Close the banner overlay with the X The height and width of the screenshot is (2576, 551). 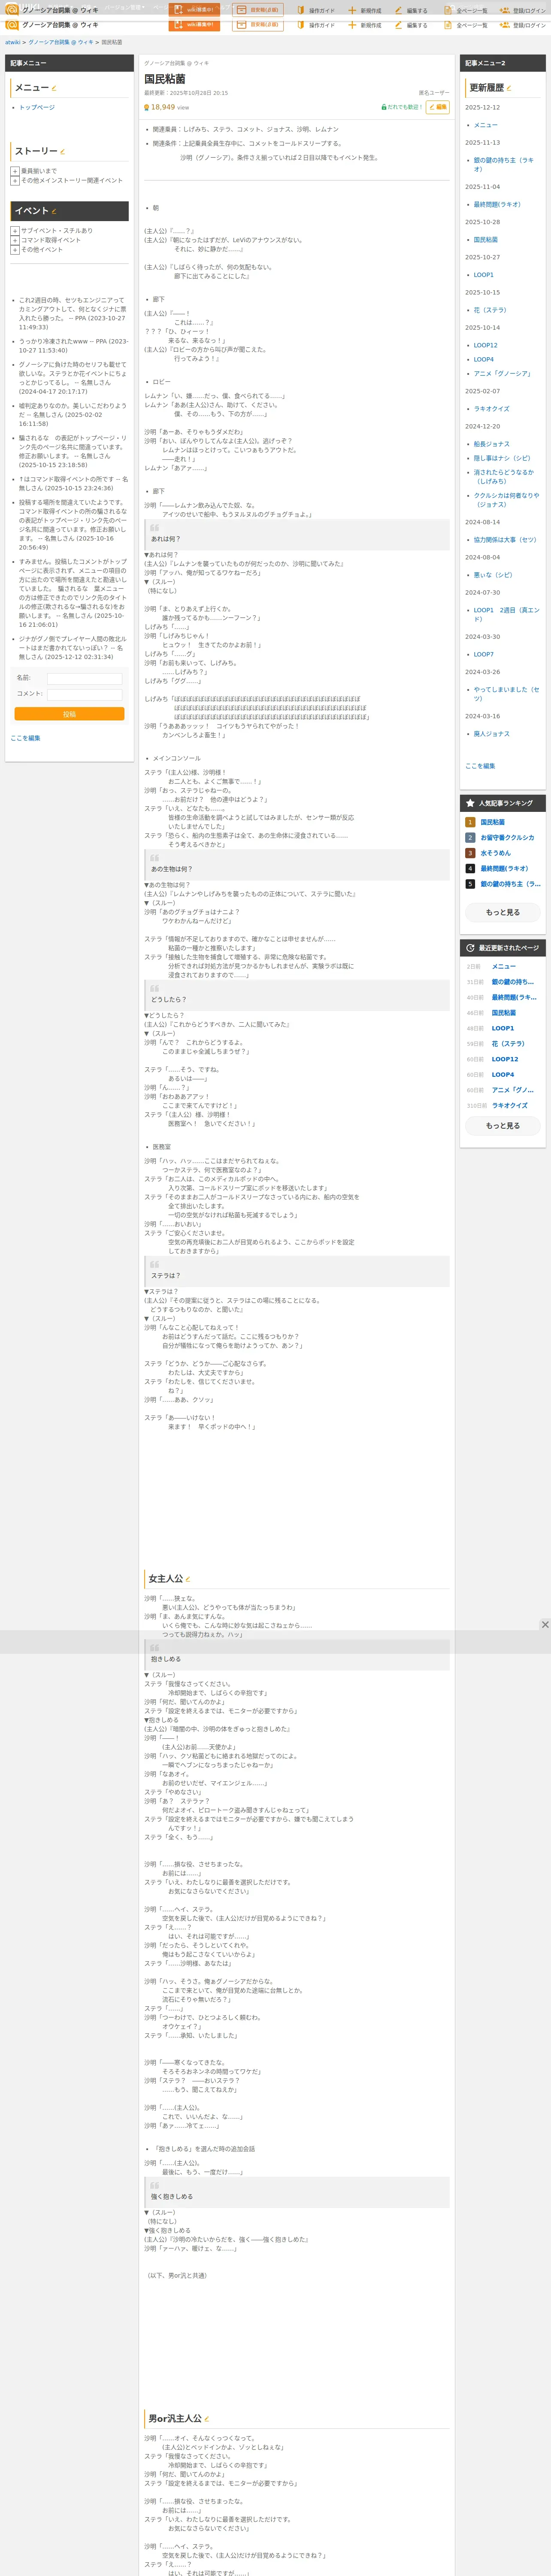pos(545,1624)
